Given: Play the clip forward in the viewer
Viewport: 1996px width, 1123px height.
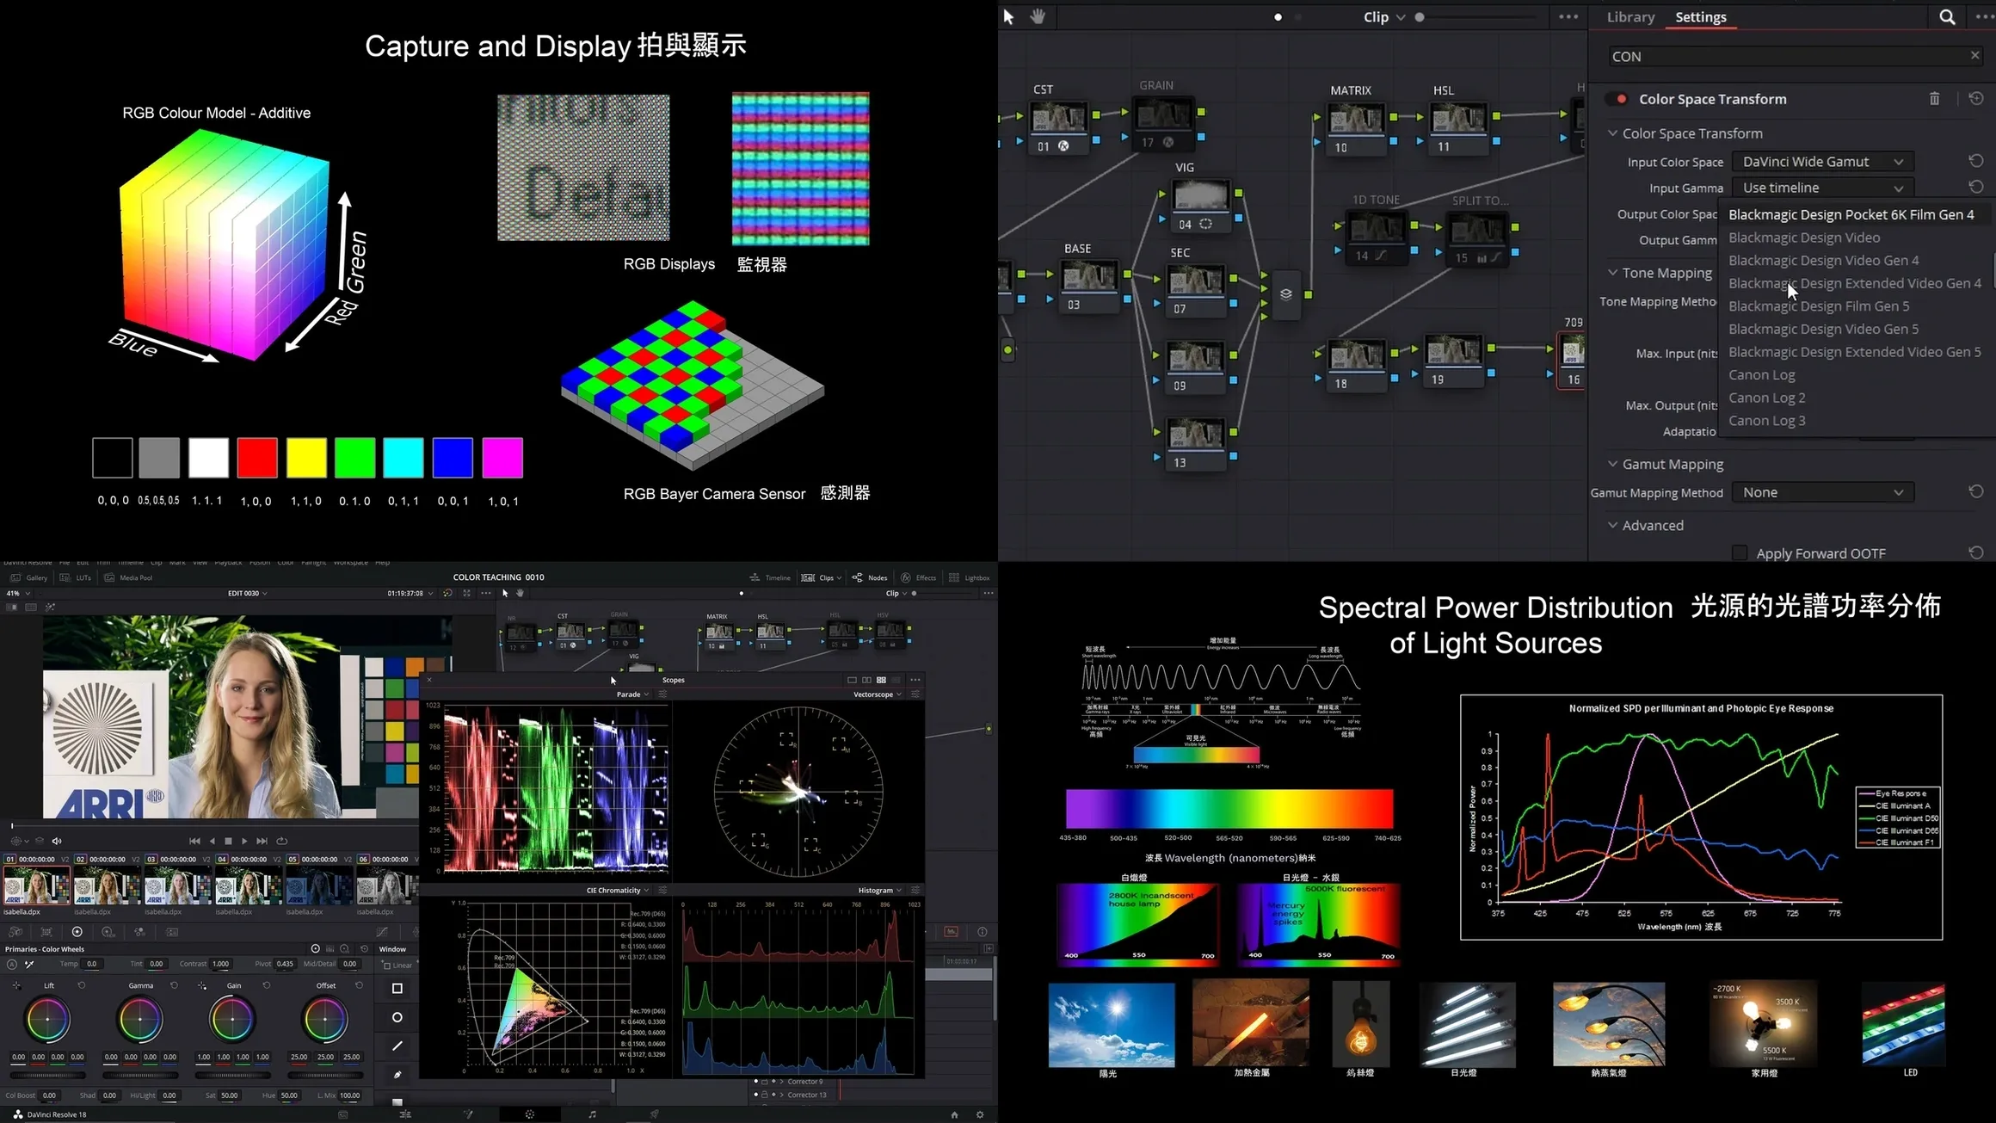Looking at the screenshot, I should [244, 841].
